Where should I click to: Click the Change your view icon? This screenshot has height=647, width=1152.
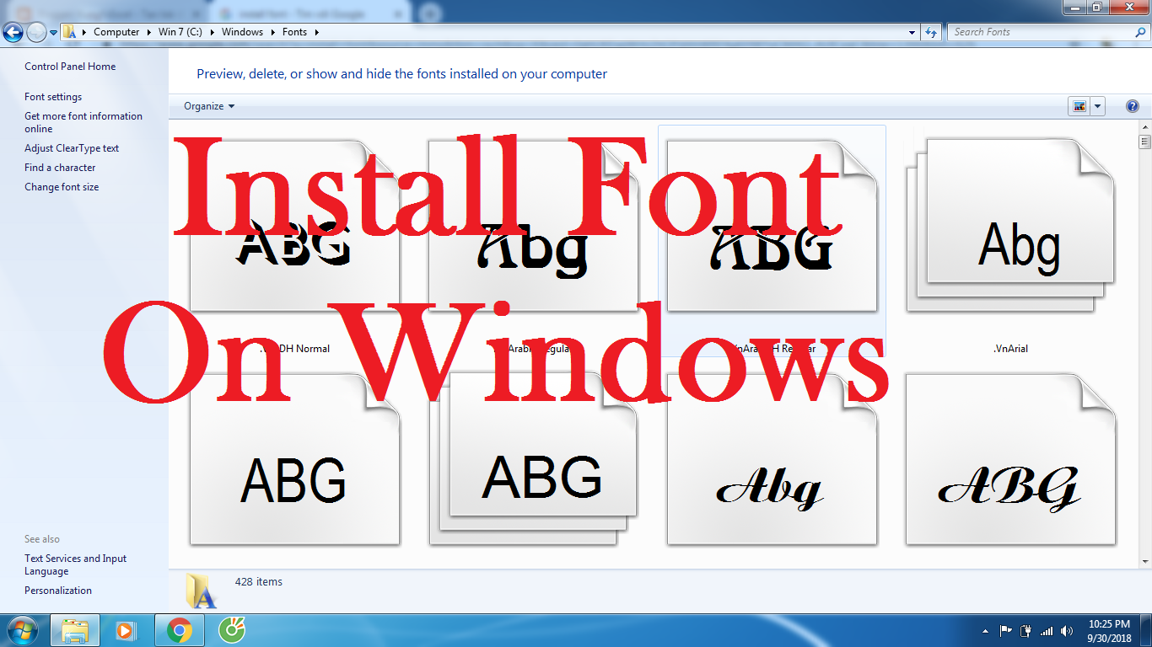click(x=1078, y=105)
